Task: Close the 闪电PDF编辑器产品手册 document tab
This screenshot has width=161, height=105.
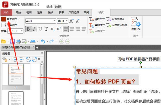Action: pos(33,47)
